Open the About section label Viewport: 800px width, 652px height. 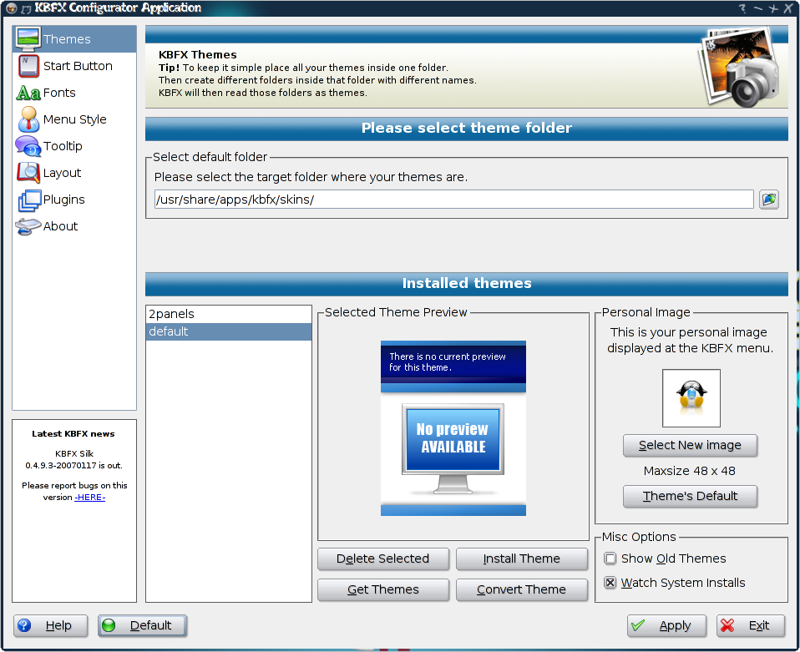tap(60, 226)
